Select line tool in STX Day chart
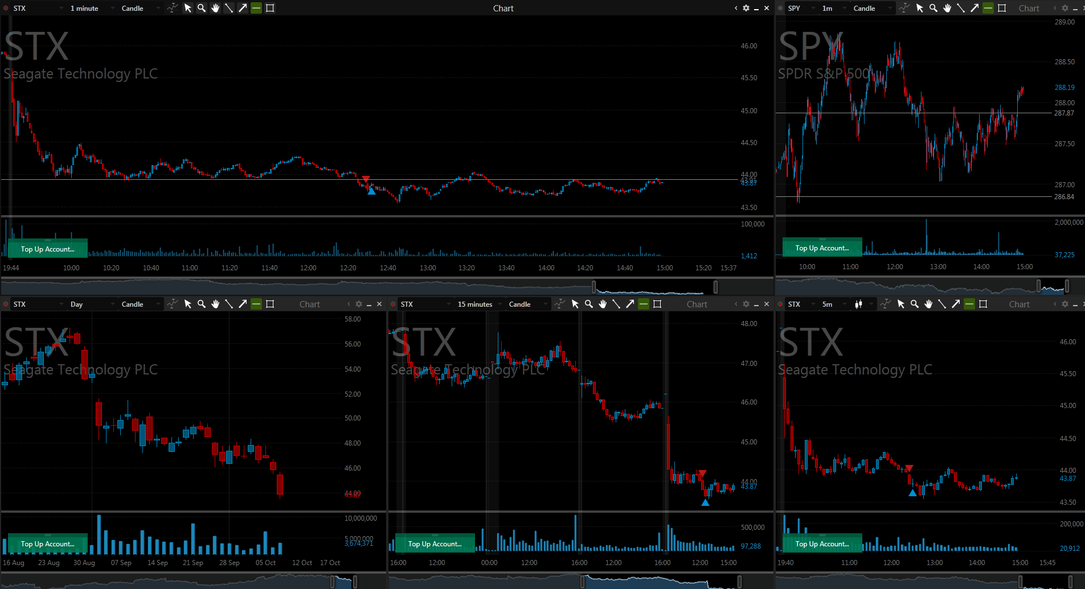1085x589 pixels. pyautogui.click(x=229, y=304)
